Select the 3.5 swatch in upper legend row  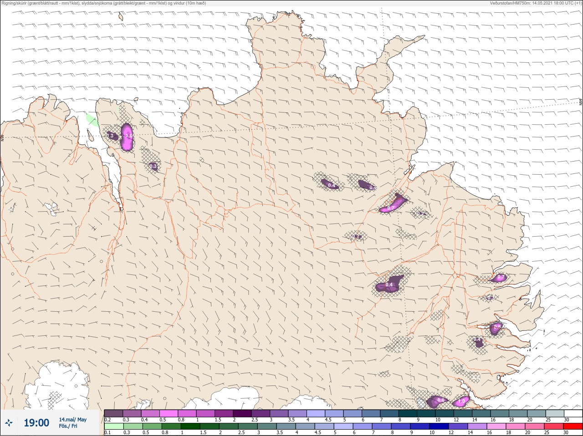click(297, 413)
